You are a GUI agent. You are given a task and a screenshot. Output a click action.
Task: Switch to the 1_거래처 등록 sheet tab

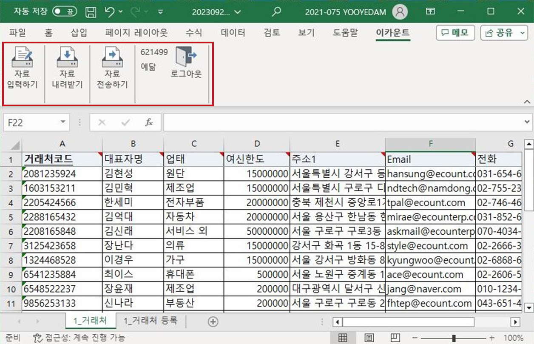pos(150,321)
